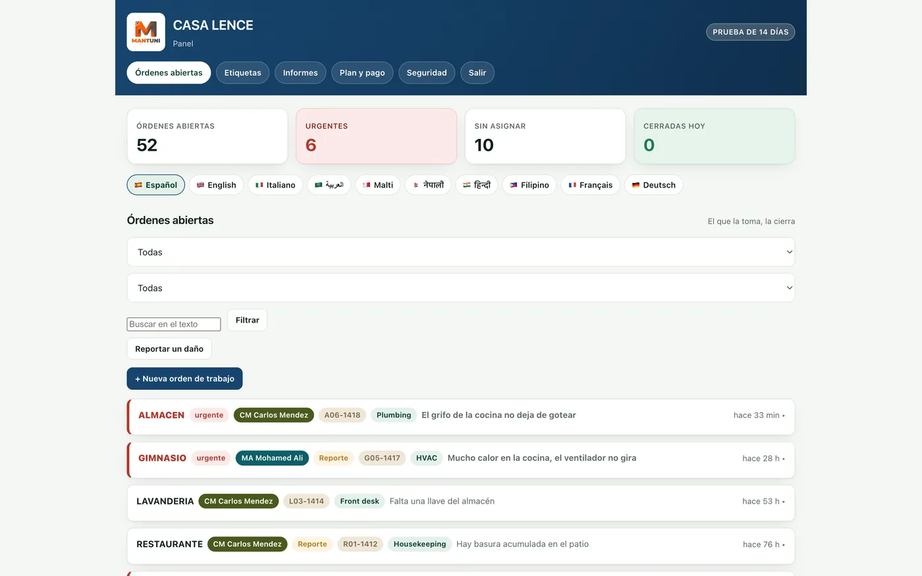Click the Filtrar button
922x576 pixels.
[x=247, y=320]
